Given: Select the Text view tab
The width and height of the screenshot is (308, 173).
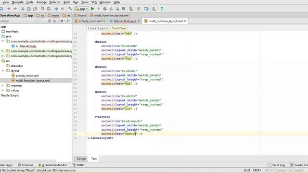Looking at the screenshot, I should click(94, 159).
